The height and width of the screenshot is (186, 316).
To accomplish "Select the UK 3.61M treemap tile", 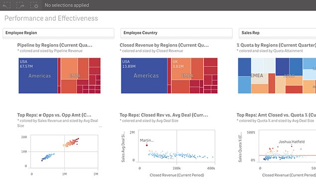I will [x=181, y=69].
